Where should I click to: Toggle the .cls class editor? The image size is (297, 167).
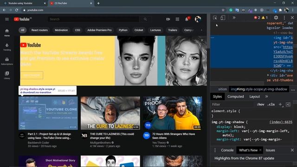pos(271,104)
